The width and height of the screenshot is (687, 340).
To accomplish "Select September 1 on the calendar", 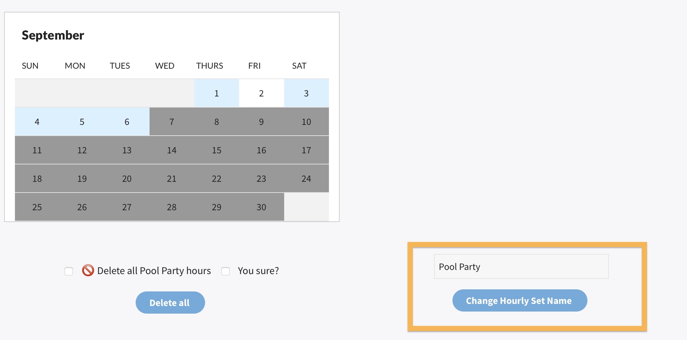I will (x=217, y=93).
